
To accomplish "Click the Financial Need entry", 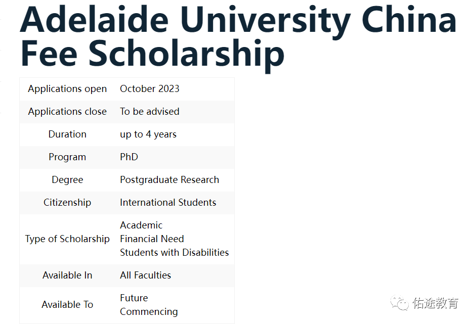I will [152, 239].
